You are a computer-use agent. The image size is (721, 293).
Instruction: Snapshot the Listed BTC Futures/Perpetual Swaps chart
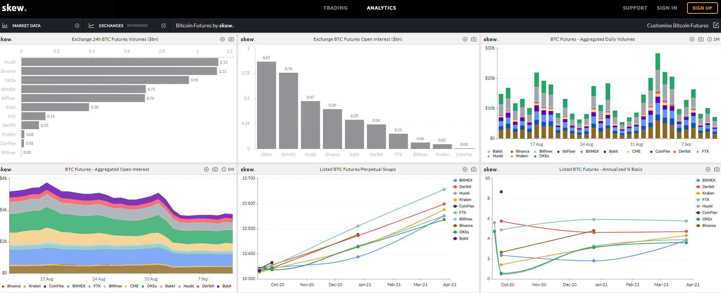[474, 169]
